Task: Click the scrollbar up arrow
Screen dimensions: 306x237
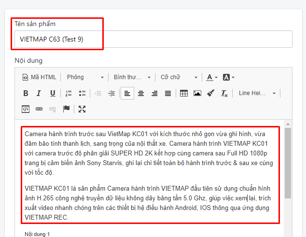Action: 288,124
